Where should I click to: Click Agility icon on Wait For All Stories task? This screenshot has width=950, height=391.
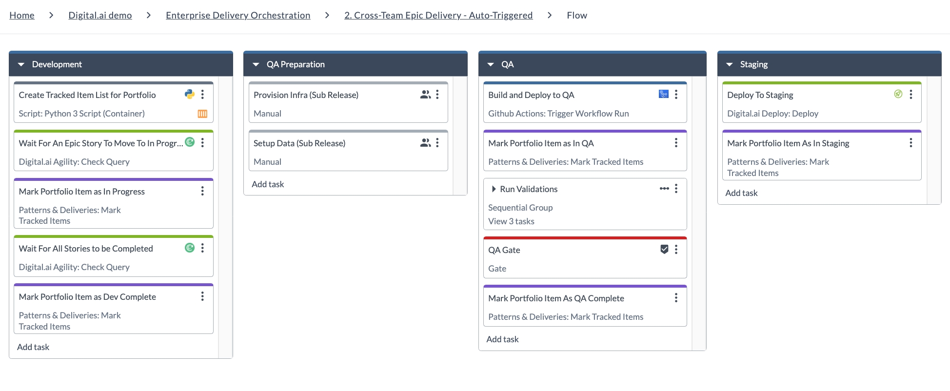point(190,248)
